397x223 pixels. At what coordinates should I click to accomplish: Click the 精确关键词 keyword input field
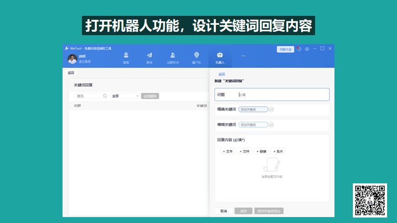click(x=253, y=110)
